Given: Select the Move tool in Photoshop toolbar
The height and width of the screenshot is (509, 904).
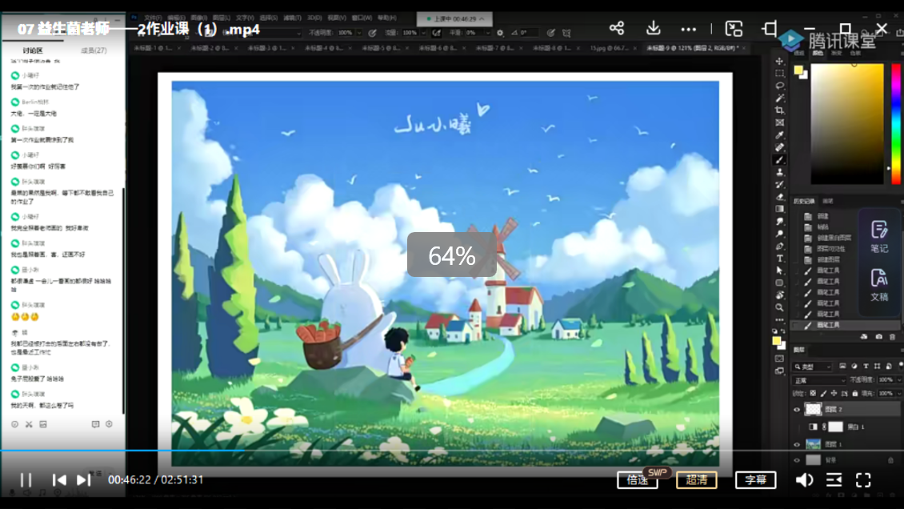Looking at the screenshot, I should tap(779, 61).
